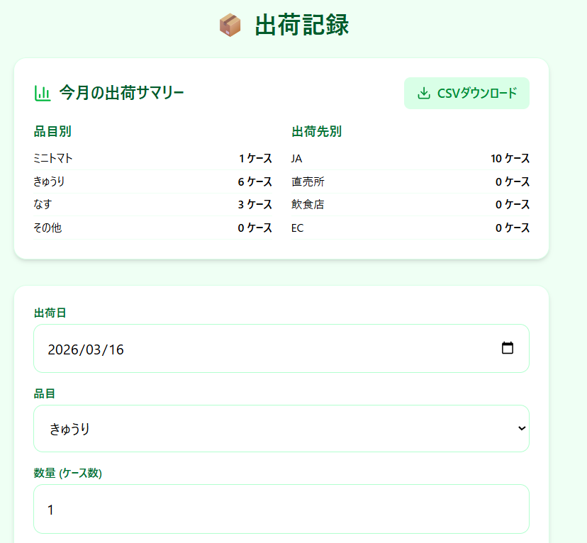Expand the item selection combo box

pyautogui.click(x=281, y=428)
